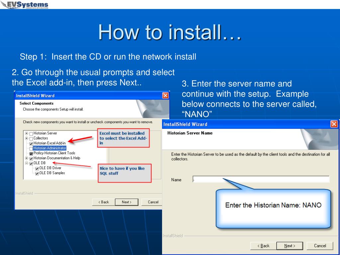The width and height of the screenshot is (340, 255).
Task: Click Back in Select Components dialog
Action: pos(104,202)
